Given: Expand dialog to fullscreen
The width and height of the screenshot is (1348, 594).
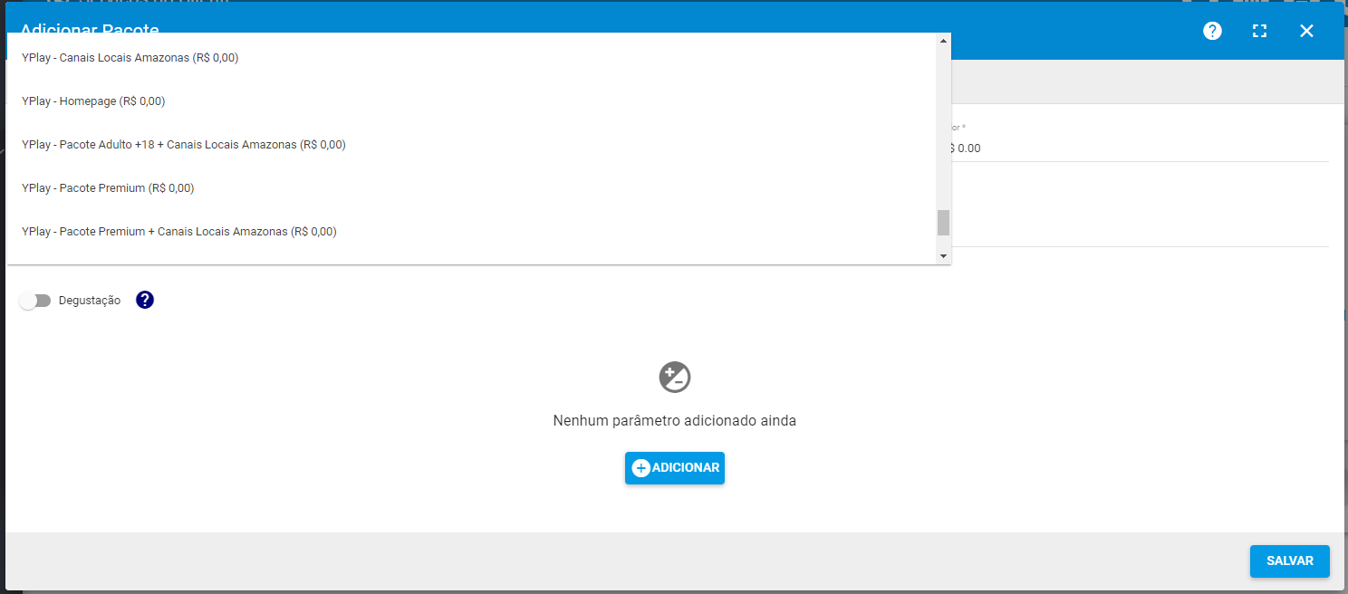Looking at the screenshot, I should point(1259,31).
